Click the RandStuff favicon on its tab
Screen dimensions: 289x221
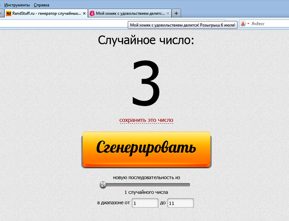9,13
